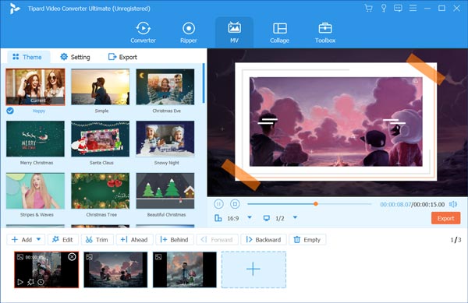This screenshot has height=303, width=468.
Task: Stop the preview playback
Action: click(236, 204)
